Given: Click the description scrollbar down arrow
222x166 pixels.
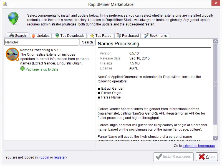Looking at the screenshot, I should (215, 138).
